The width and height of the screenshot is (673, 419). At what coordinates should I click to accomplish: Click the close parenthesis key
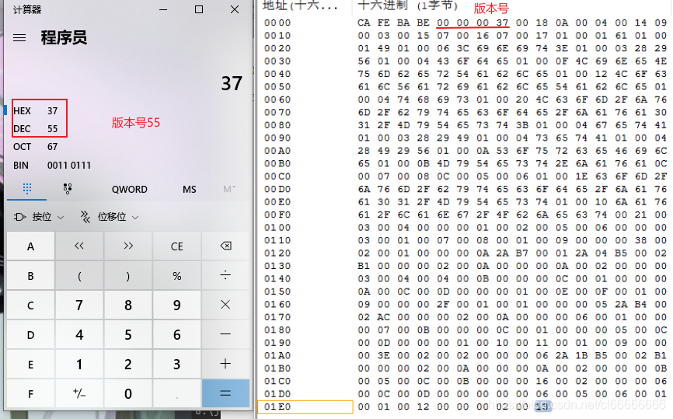click(x=128, y=275)
